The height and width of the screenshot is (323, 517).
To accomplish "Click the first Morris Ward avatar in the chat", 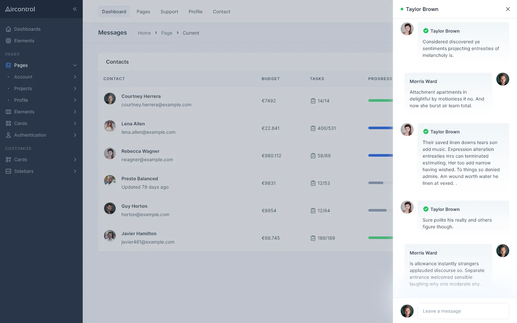I will click(x=503, y=79).
